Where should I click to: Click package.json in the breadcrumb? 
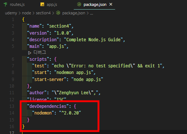click(x=74, y=13)
